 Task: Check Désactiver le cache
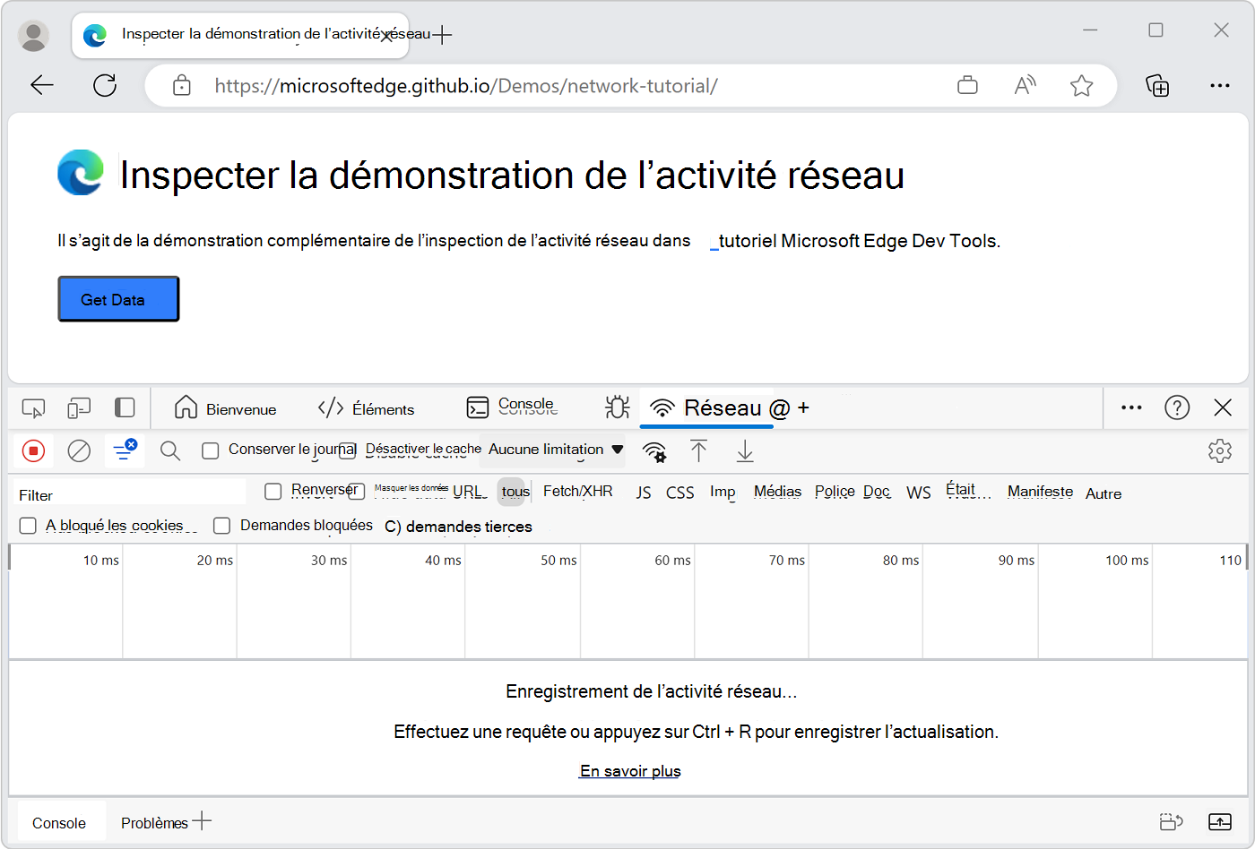point(348,450)
